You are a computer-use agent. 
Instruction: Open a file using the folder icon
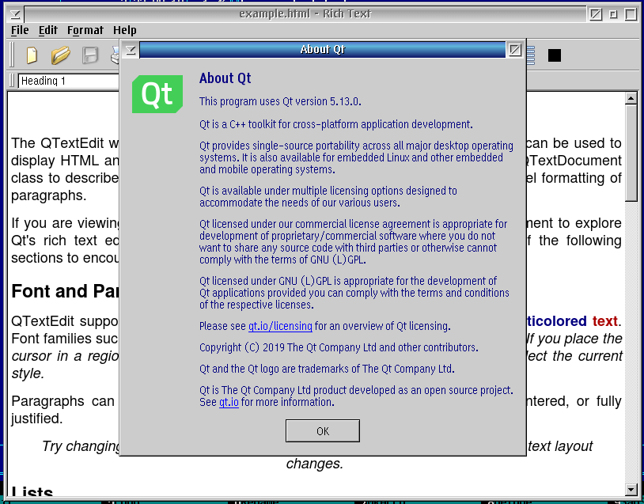tap(60, 55)
